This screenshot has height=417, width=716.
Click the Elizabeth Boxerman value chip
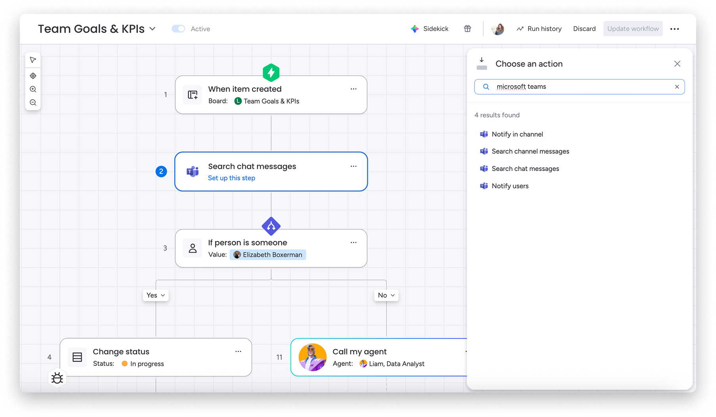tap(268, 255)
